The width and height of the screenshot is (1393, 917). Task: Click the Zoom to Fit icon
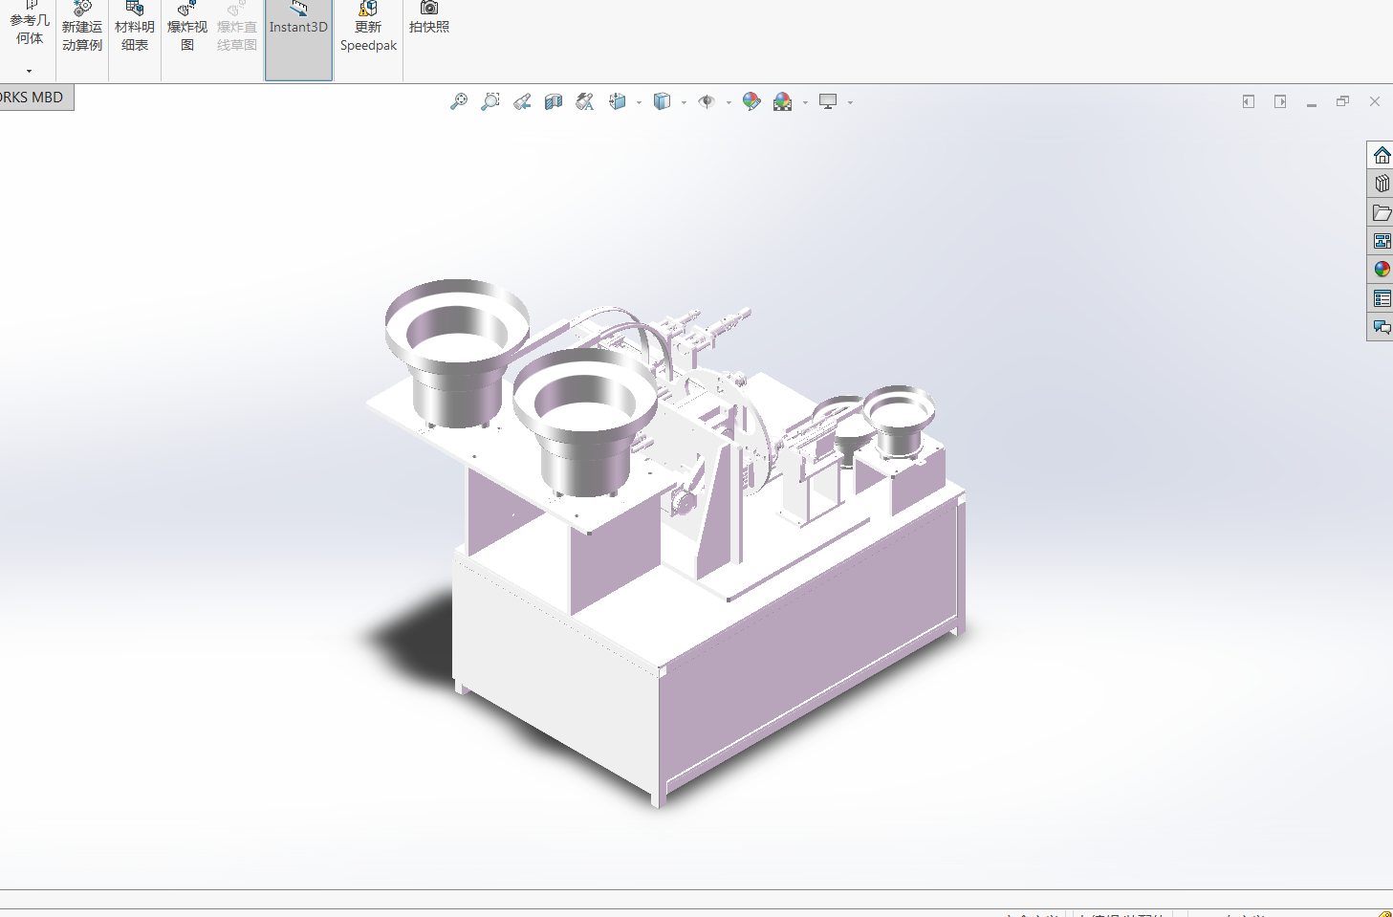tap(459, 101)
